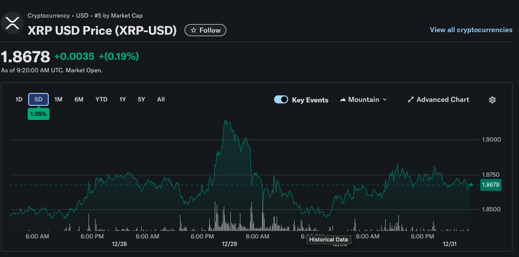
Task: Choose the 5Y time range
Action: pos(141,99)
